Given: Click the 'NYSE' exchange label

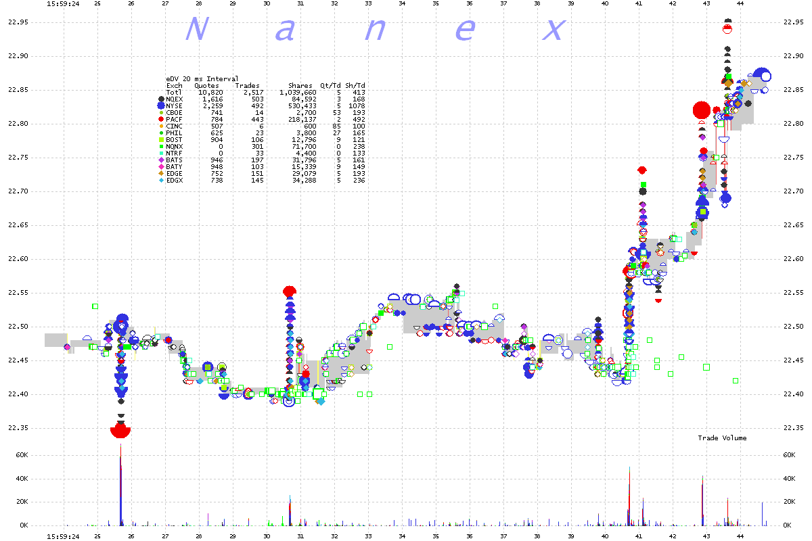Looking at the screenshot, I should [174, 105].
